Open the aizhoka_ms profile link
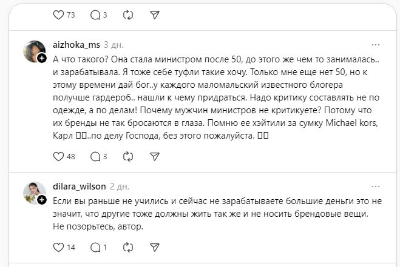This screenshot has height=267, width=400. (76, 45)
